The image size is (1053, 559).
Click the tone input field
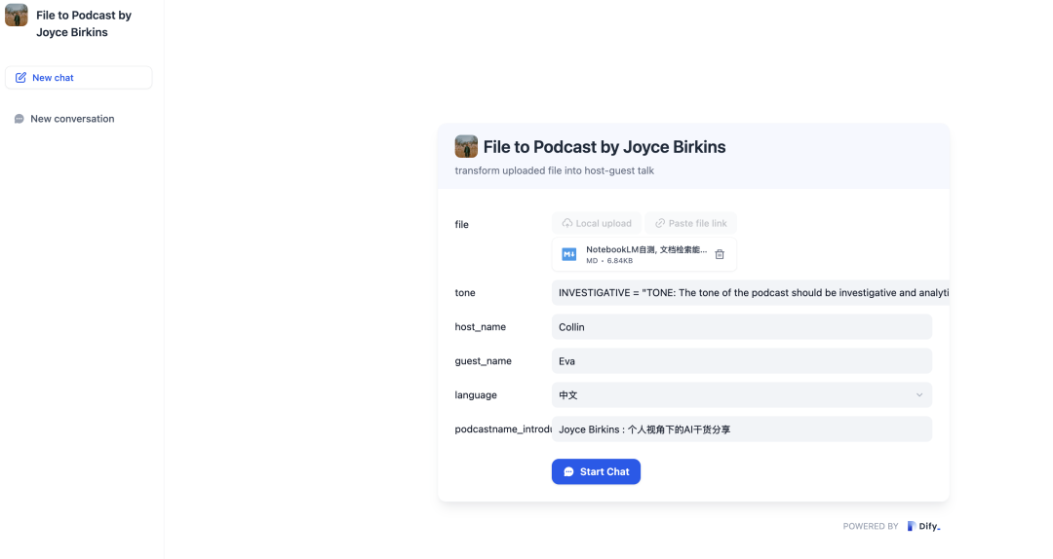[750, 292]
